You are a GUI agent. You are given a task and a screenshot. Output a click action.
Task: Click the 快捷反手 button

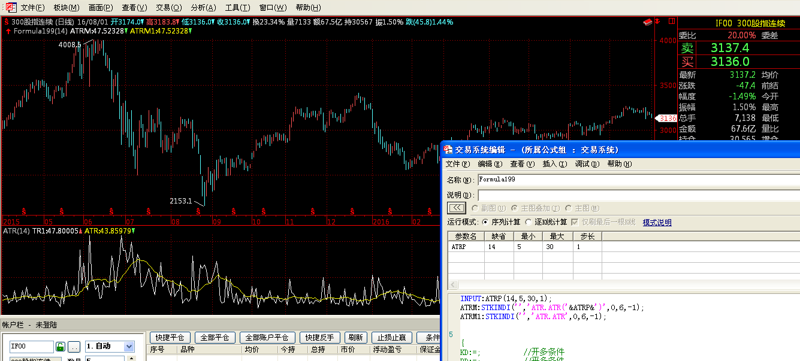[320, 338]
